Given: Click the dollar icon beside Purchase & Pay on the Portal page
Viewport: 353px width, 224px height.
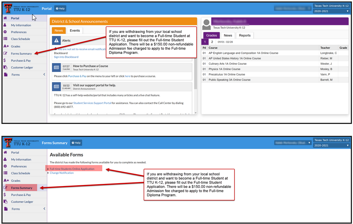Looking at the screenshot, I should click(5, 60).
